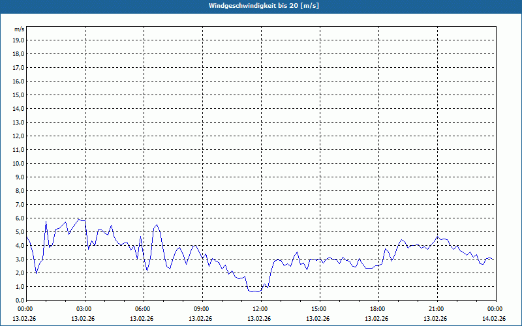The image size is (522, 326).
Task: Select the 15:00 time axis label
Action: click(x=318, y=309)
